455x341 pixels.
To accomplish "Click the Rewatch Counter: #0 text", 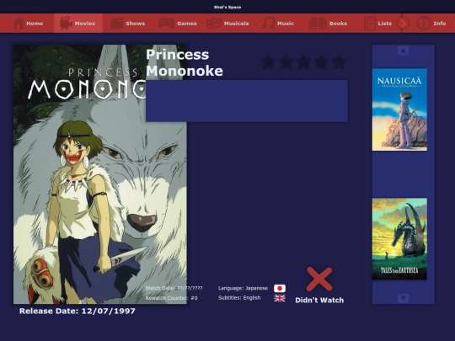I will coord(172,298).
